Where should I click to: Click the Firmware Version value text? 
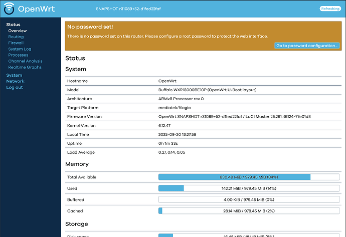234,116
